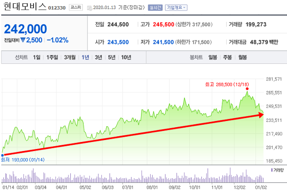
Task: Click the 하한가 171,500 limit text
Action: pyautogui.click(x=193, y=42)
